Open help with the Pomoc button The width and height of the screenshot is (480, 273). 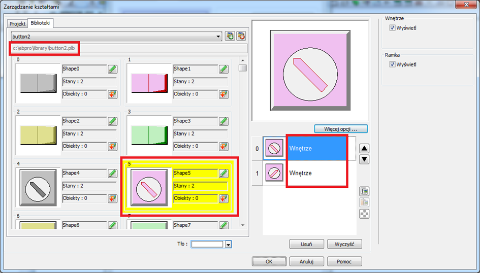pyautogui.click(x=344, y=262)
